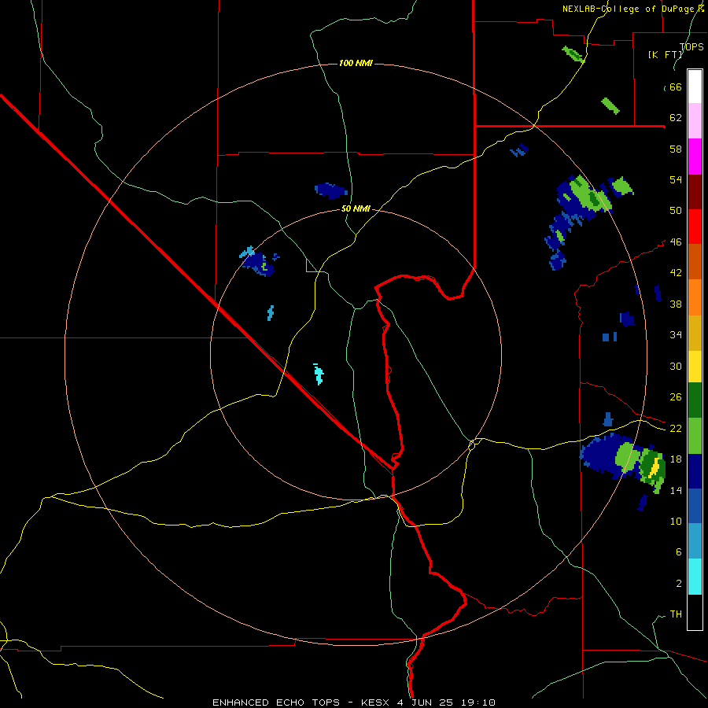Click legend value '66'
This screenshot has height=708, width=708.
click(x=676, y=87)
